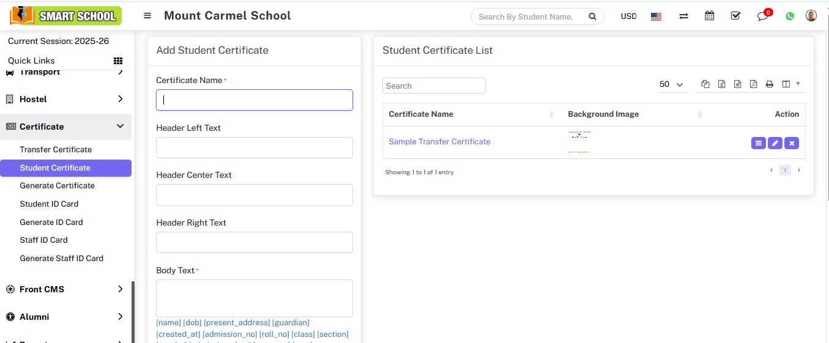Edit the Sample Transfer Certificate entry

(x=775, y=143)
